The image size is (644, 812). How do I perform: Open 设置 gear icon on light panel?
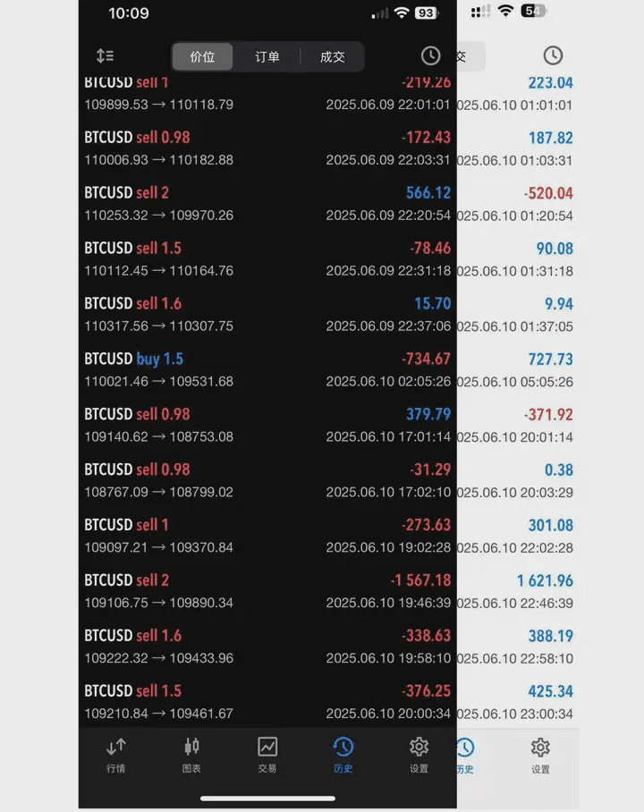tap(540, 754)
